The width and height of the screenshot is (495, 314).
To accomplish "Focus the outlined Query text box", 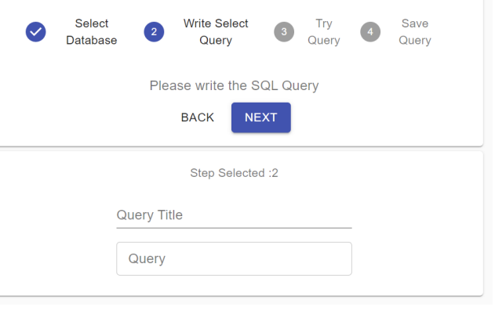I will 235,259.
